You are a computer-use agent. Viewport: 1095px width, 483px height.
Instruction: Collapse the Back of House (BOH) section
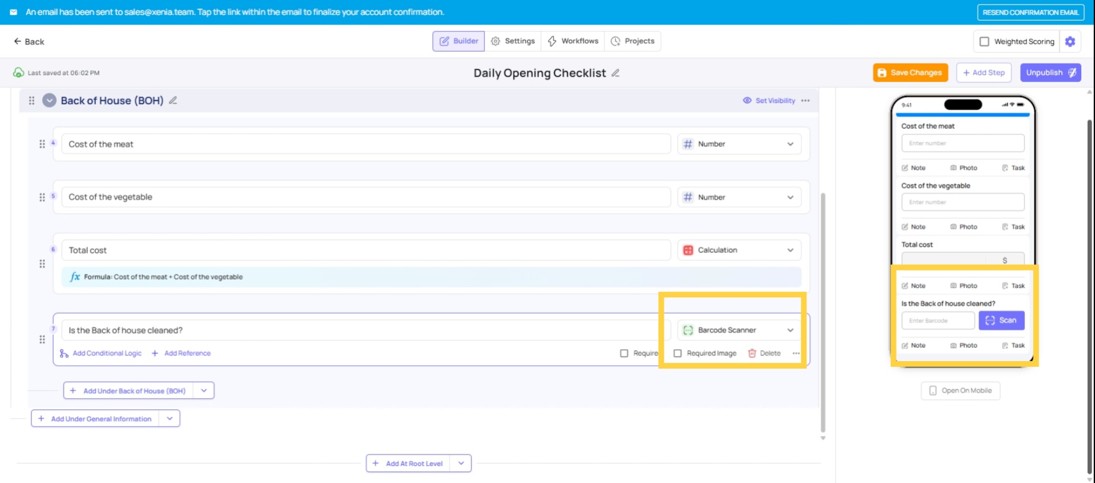tap(50, 101)
